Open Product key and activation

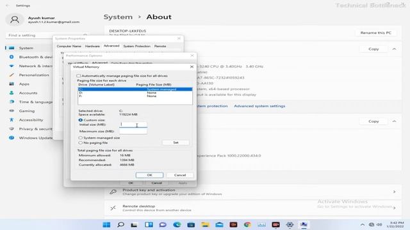(253, 192)
